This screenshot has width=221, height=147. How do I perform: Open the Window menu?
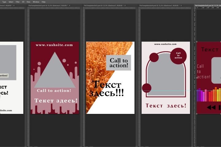tap(36, 2)
